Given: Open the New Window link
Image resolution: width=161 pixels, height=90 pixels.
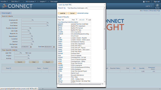Looking at the screenshot, I should coord(144,10).
